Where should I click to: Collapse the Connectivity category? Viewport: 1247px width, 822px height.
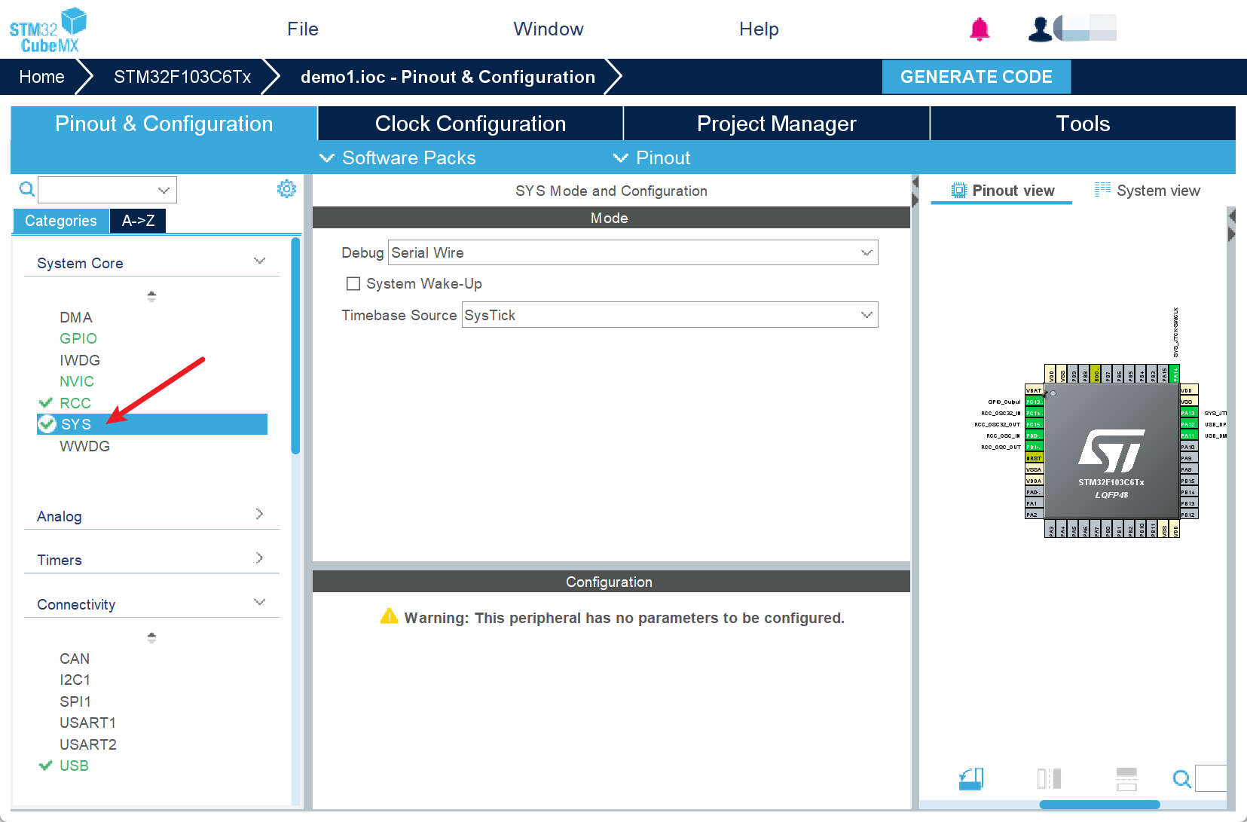259,602
